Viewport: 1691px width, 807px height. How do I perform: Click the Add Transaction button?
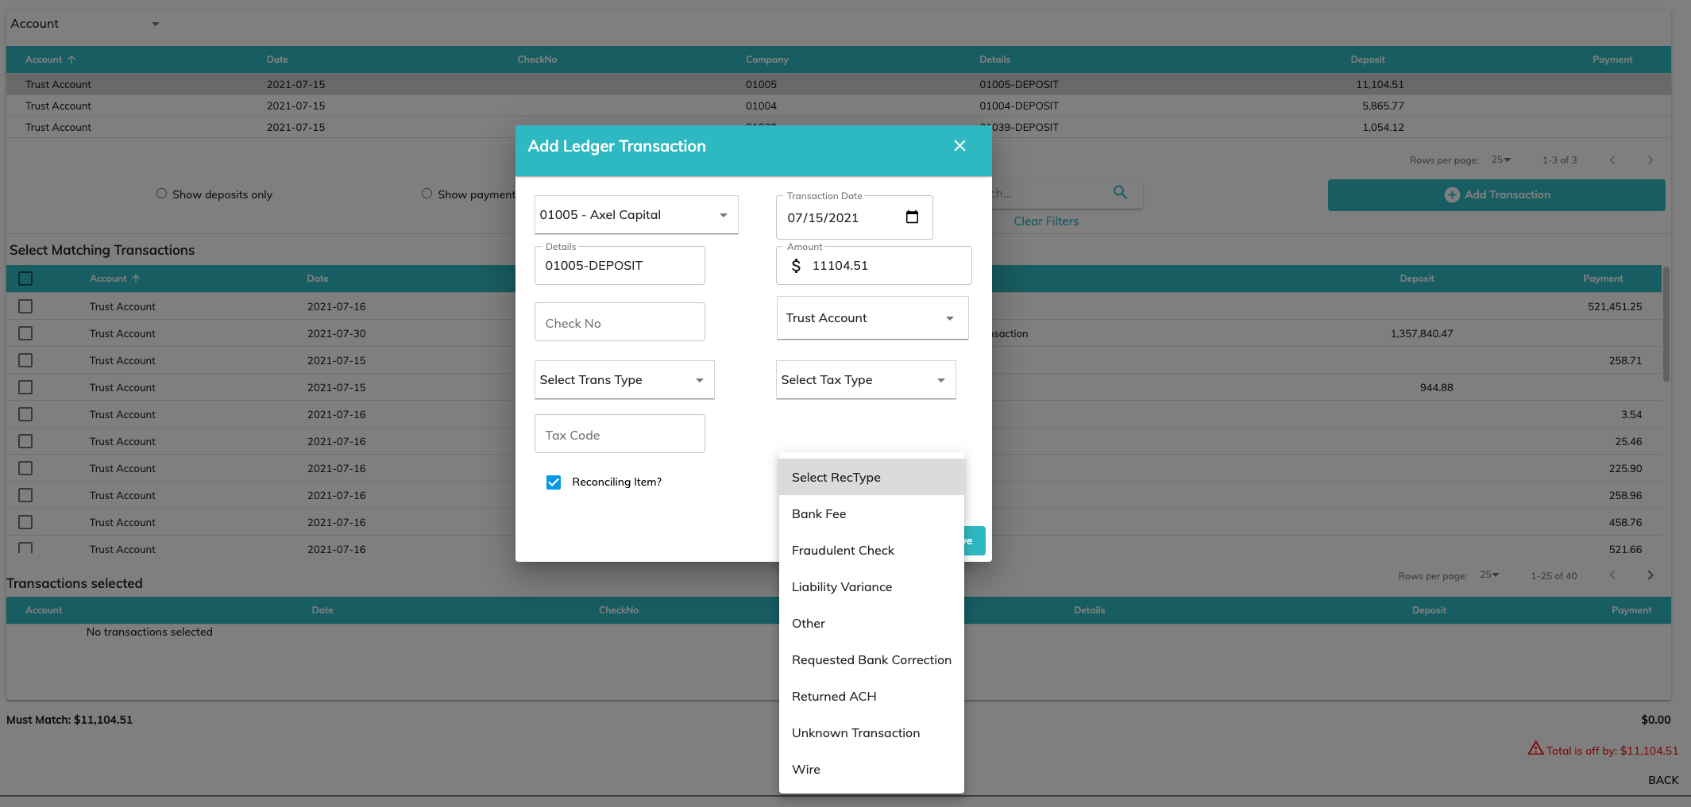1496,195
